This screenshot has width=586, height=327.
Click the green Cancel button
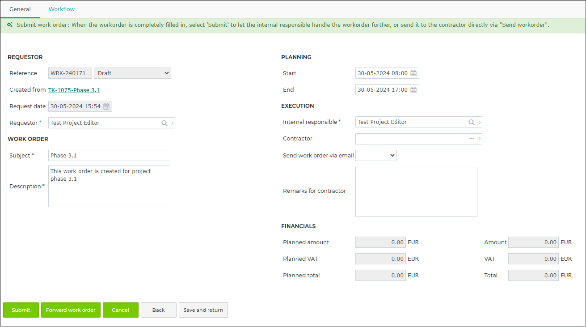121,310
